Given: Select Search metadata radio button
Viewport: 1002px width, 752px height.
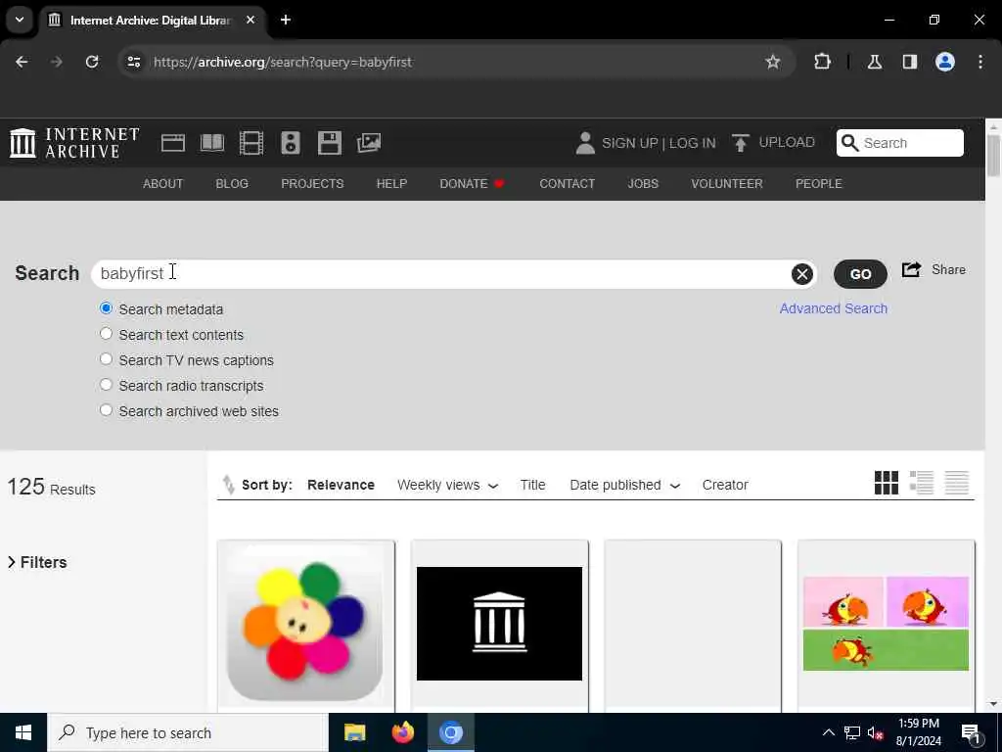Looking at the screenshot, I should pyautogui.click(x=106, y=308).
